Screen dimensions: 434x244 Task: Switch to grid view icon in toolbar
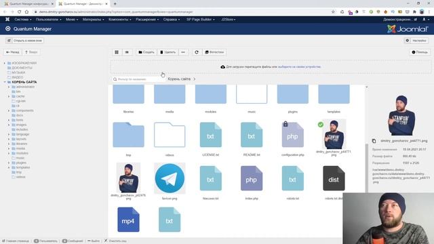point(117,52)
